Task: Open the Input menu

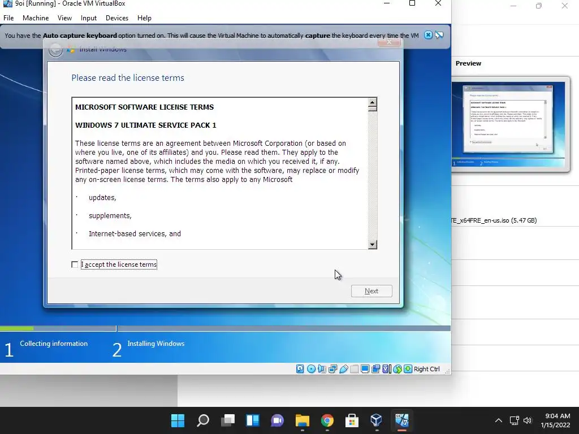Action: point(89,18)
